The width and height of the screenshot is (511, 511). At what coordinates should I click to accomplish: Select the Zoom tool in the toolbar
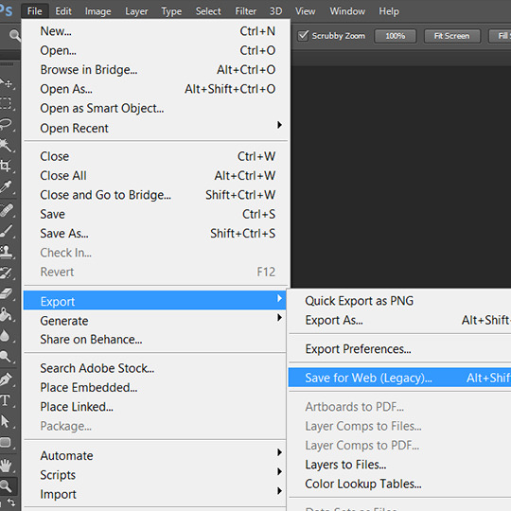(x=6, y=485)
